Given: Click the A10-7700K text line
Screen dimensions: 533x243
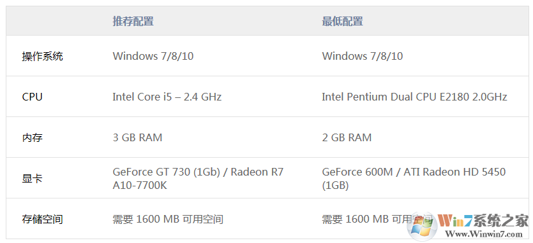Looking at the screenshot, I should pyautogui.click(x=140, y=185).
